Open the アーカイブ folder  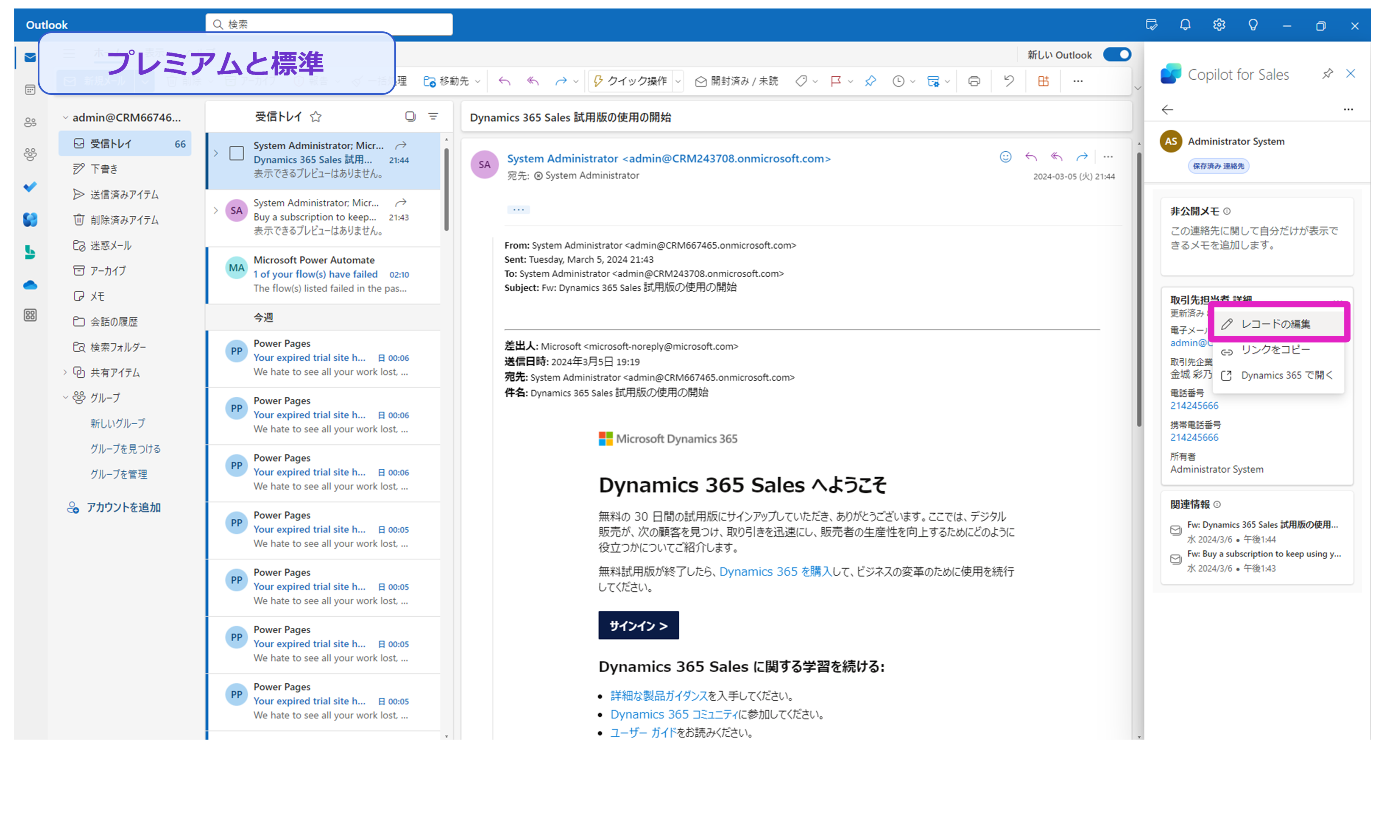125,271
